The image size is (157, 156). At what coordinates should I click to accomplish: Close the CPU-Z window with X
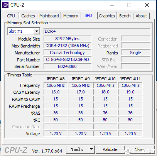[x=147, y=5]
